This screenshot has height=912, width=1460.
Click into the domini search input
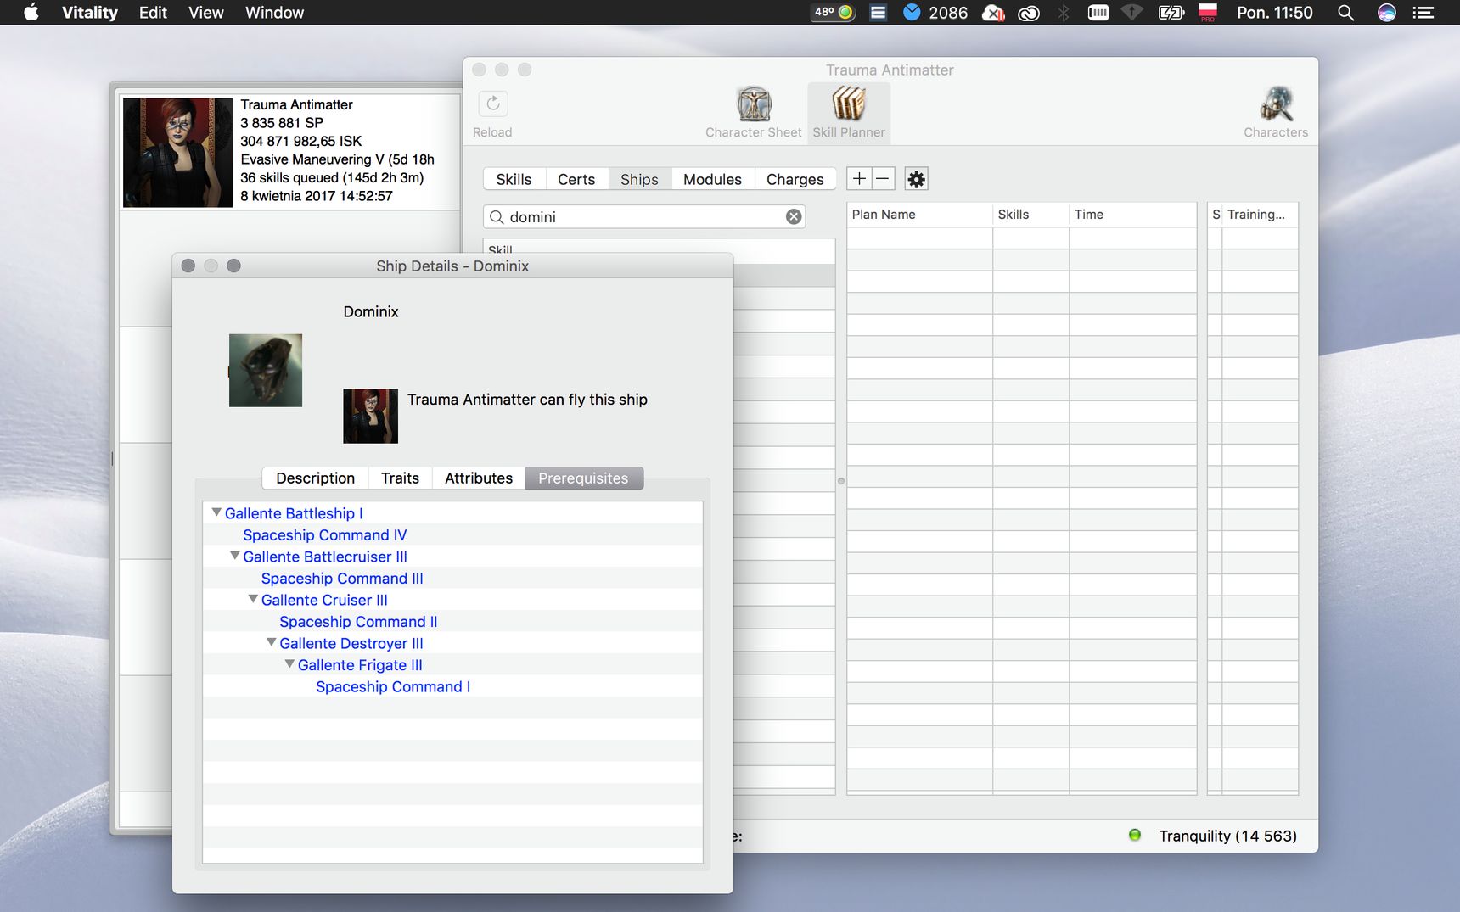click(644, 217)
